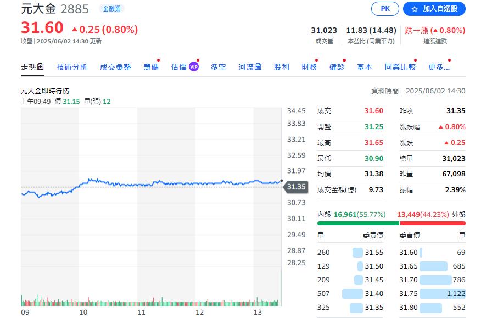Click the green 內盤 portion of ratio bar

click(358, 223)
